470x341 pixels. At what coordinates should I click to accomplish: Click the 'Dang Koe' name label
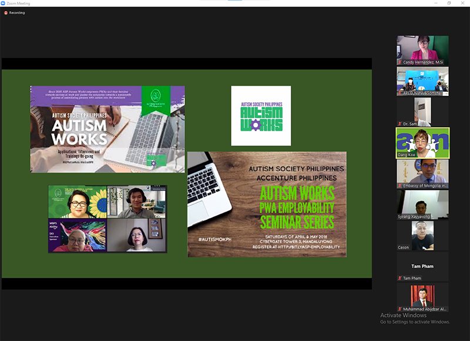(x=407, y=155)
